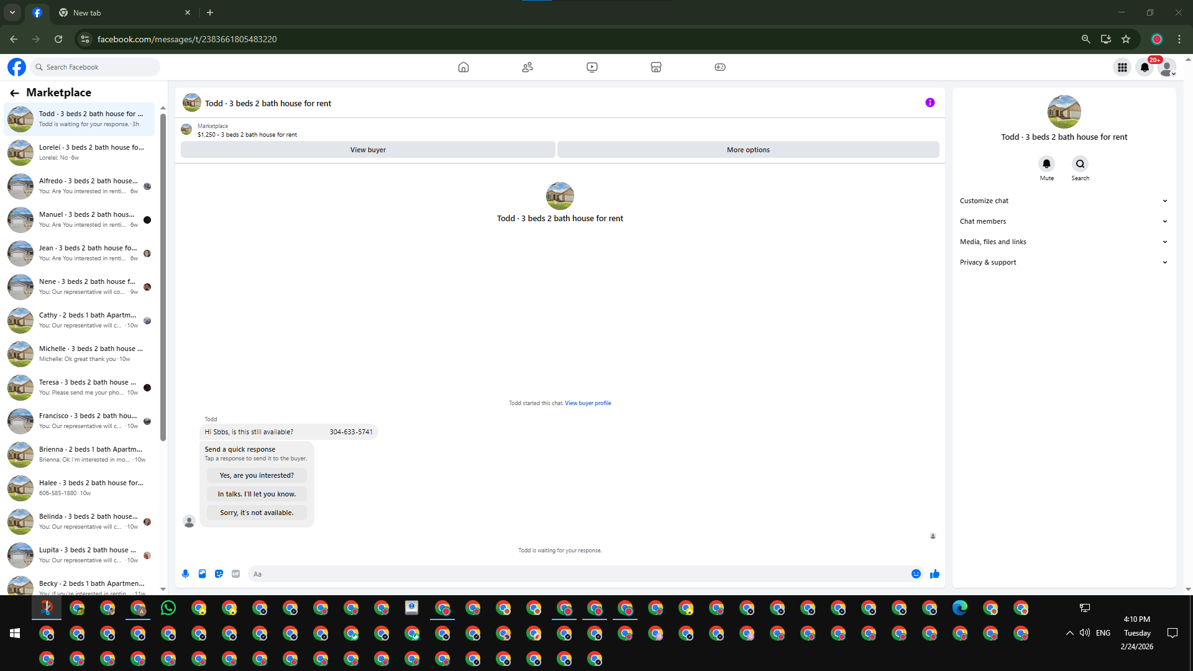Open the WhatsApp icon in taskbar
This screenshot has height=671, width=1193.
(x=168, y=608)
